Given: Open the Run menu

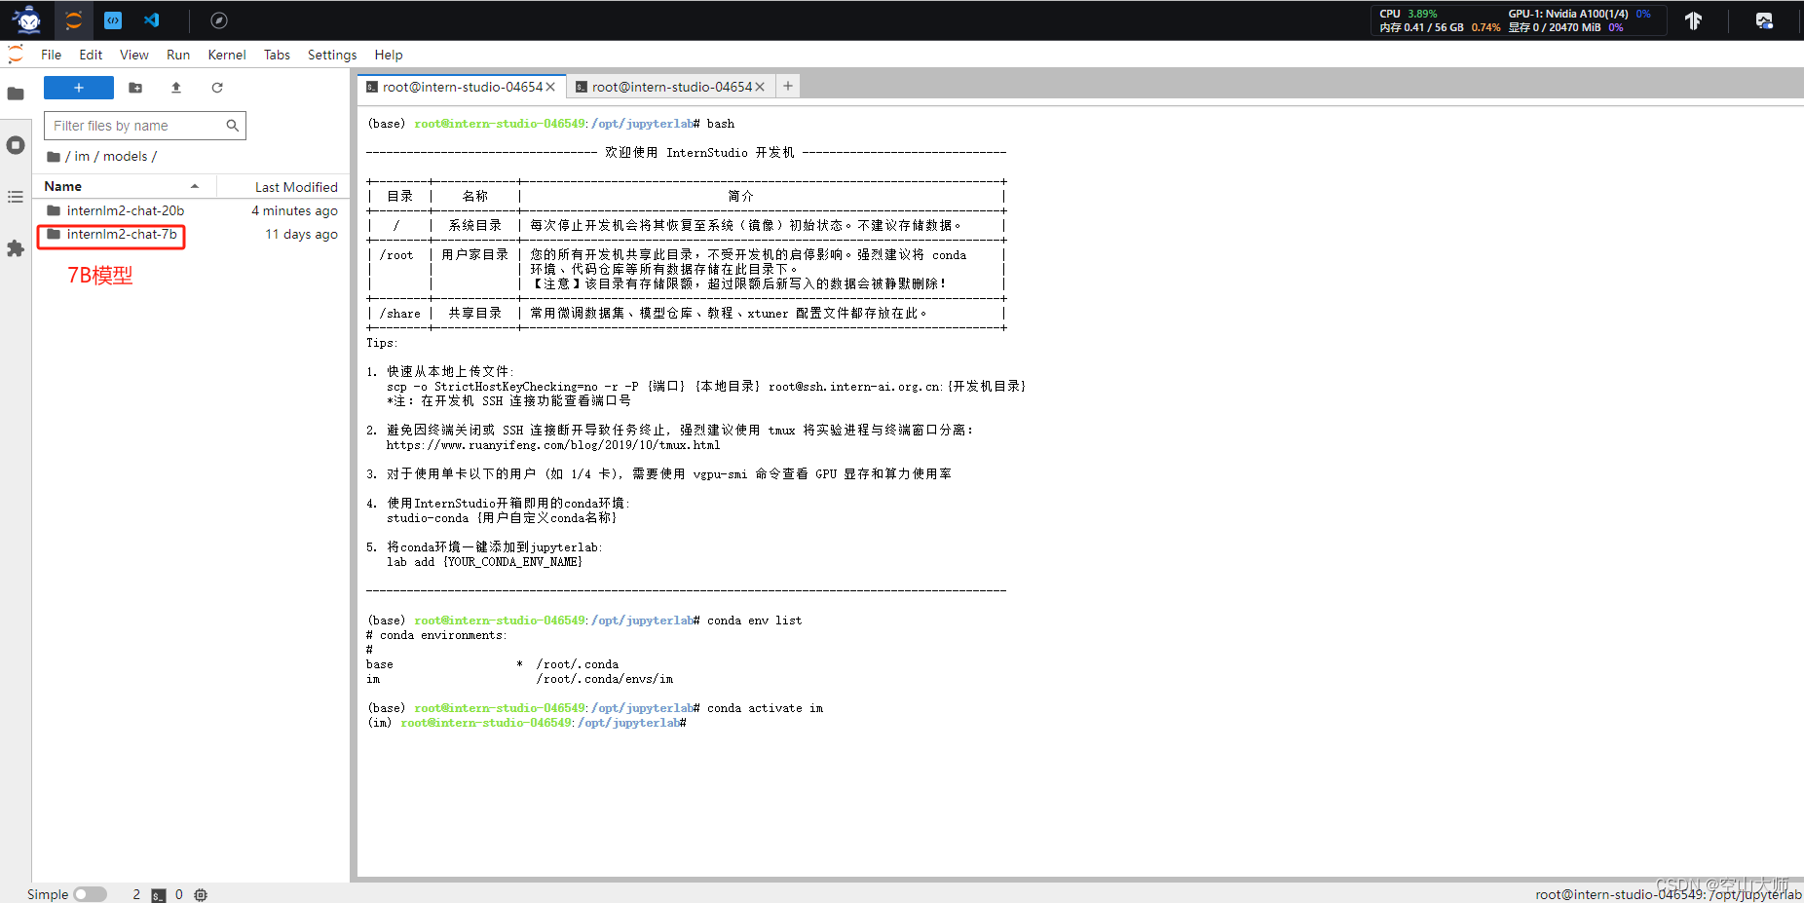Looking at the screenshot, I should tap(178, 55).
